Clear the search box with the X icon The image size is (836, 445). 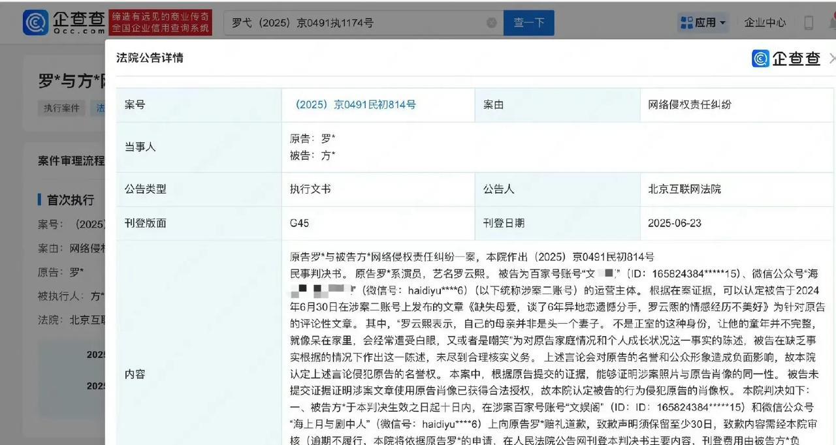[492, 23]
